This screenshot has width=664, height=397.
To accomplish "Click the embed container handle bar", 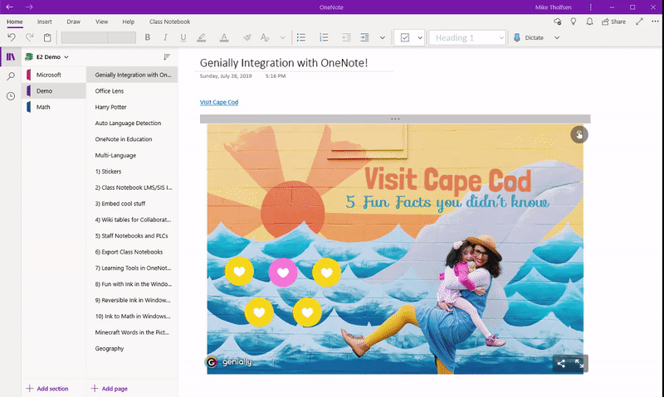I will pos(395,119).
